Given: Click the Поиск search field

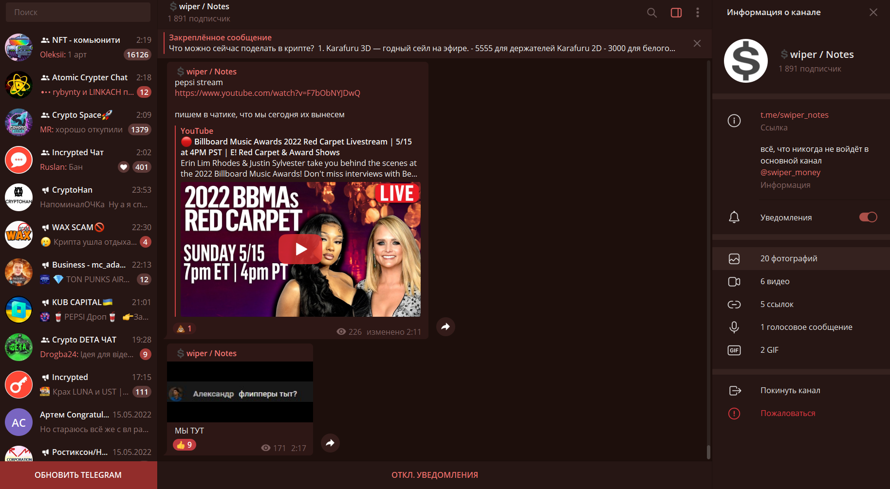Looking at the screenshot, I should (78, 12).
